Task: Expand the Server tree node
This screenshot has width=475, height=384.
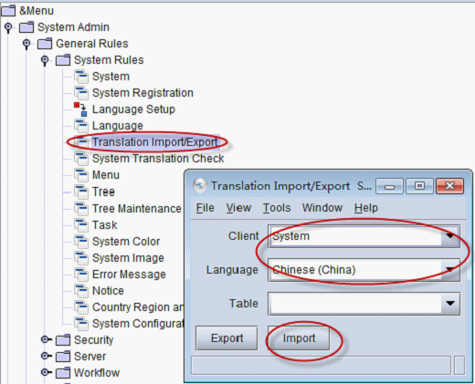Action: pos(46,356)
